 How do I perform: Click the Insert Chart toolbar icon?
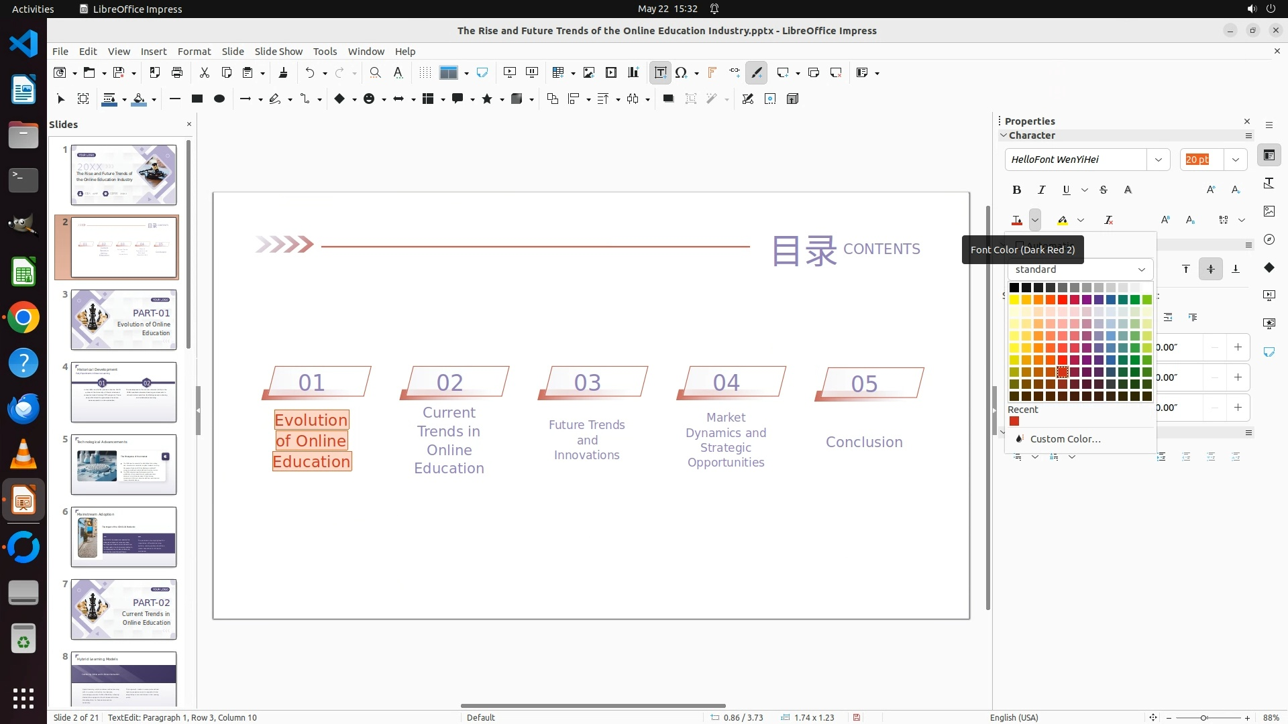633,72
